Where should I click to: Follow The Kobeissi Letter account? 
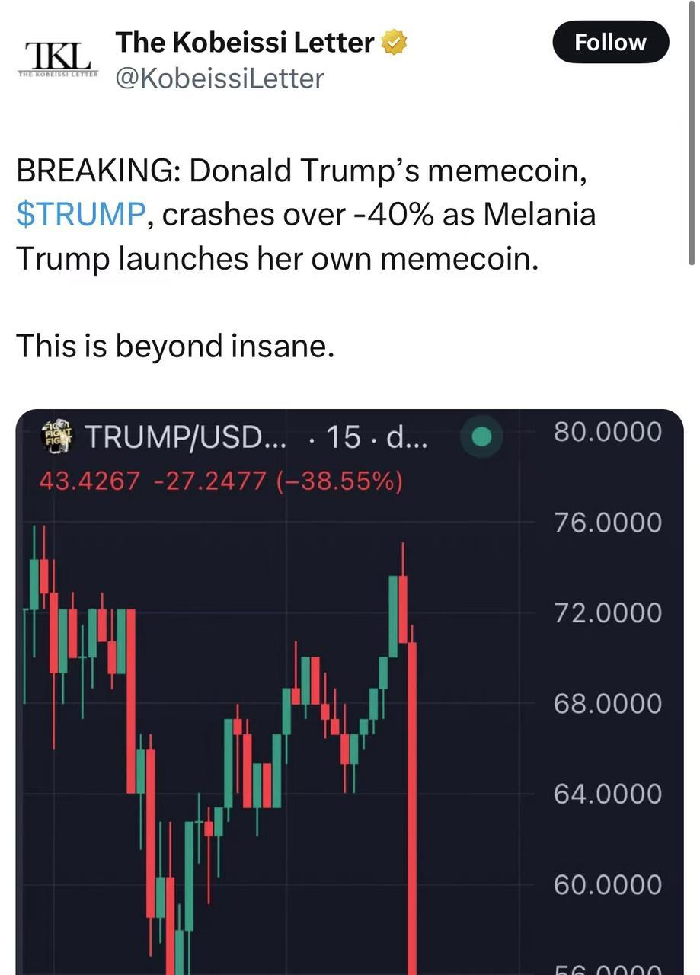609,42
